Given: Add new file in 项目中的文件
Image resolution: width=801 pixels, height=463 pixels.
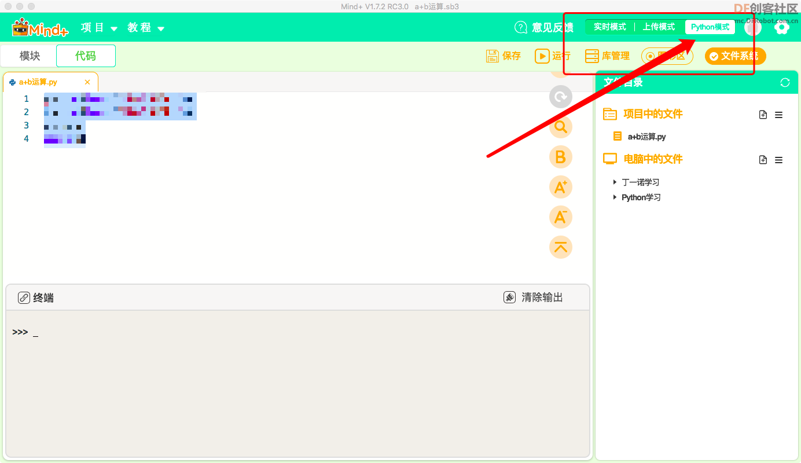Looking at the screenshot, I should tap(763, 115).
